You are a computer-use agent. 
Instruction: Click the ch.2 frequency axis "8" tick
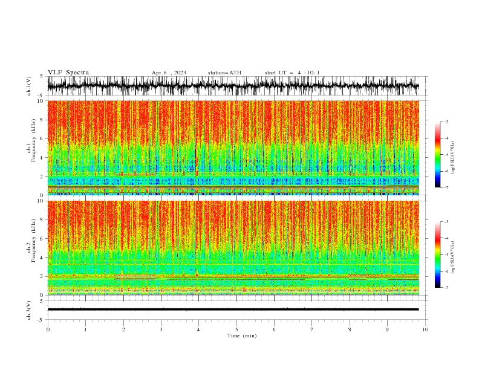pos(42,220)
